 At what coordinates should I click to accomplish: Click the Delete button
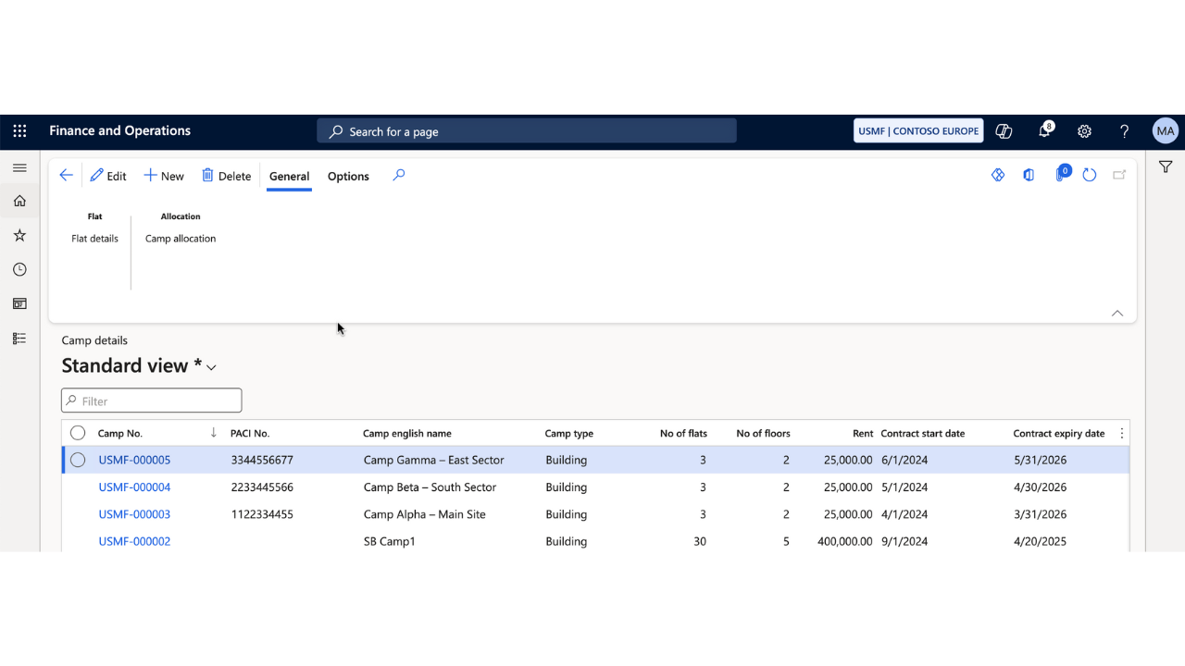227,176
